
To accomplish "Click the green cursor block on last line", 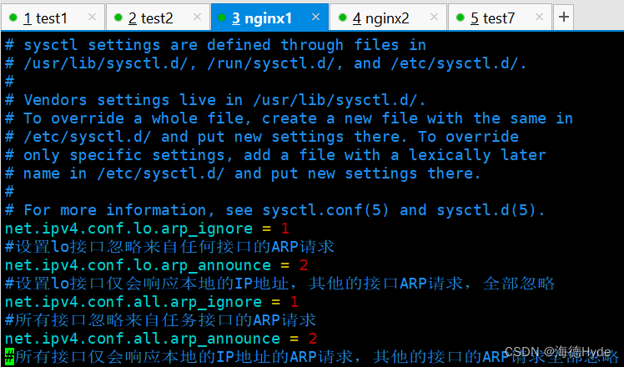I will click(x=8, y=357).
